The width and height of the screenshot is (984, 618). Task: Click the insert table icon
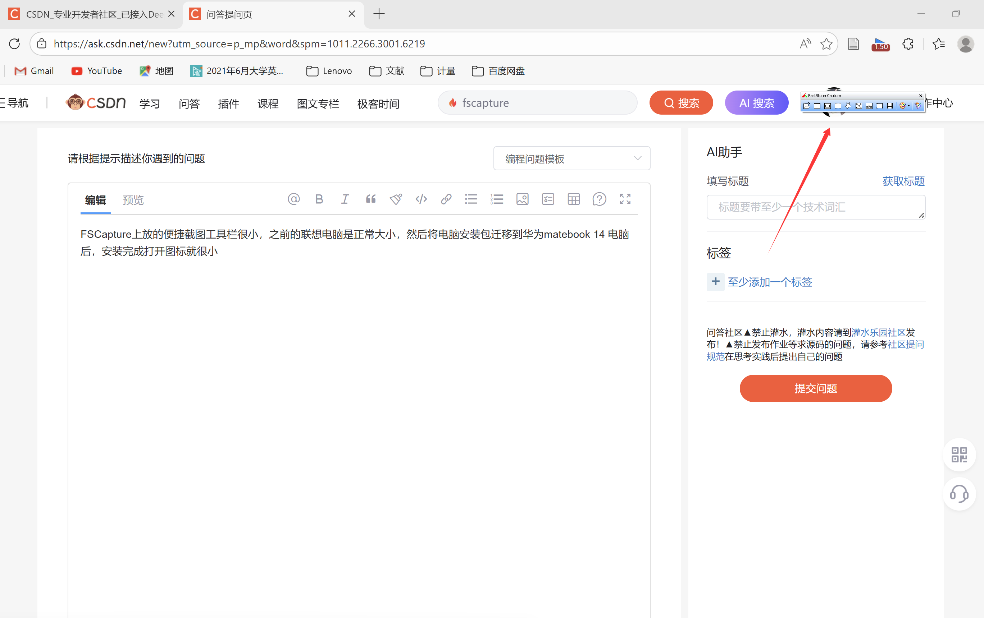click(573, 199)
